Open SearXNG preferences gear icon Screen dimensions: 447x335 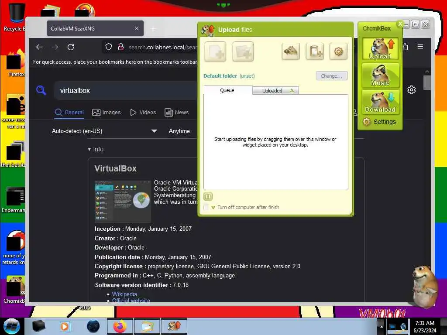pos(411,90)
